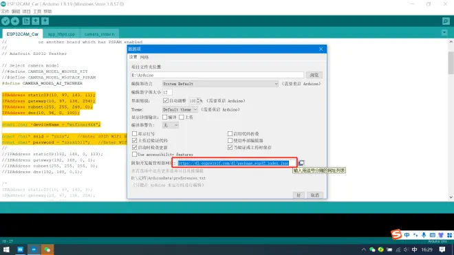
Task: Click the blue taskbar app next to Start
Action: (x=20, y=250)
